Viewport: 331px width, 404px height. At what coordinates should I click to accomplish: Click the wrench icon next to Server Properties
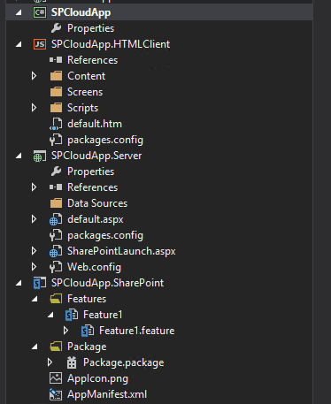coord(56,172)
